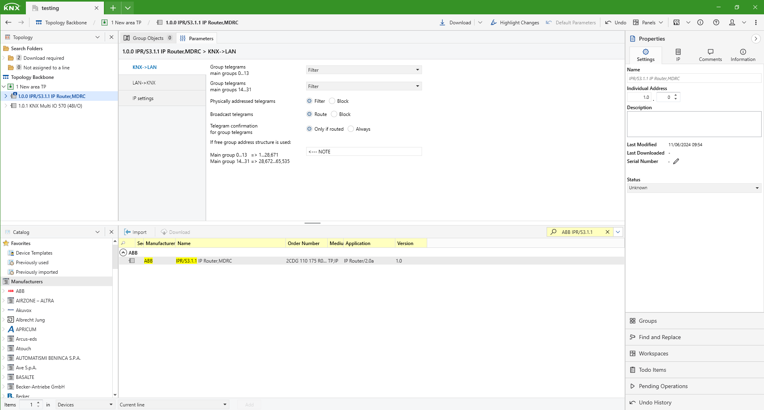Open main groups 0...13 filter dropdown
764x410 pixels.
point(363,70)
